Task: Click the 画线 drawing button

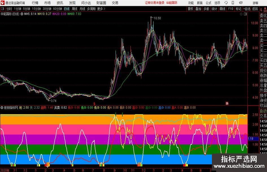Action: [223, 9]
